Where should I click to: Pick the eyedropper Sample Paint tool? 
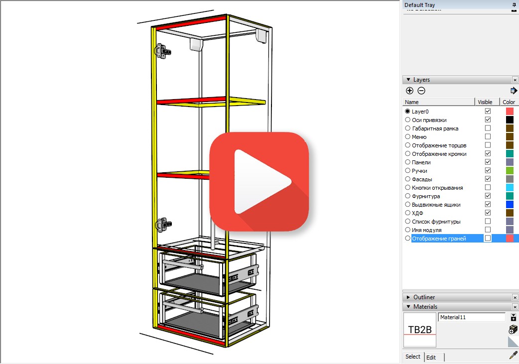513,356
